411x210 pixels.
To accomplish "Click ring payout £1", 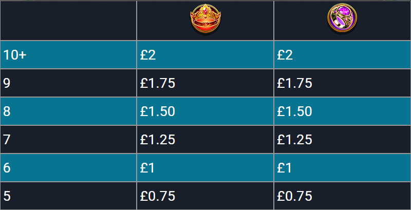I will (285, 168).
